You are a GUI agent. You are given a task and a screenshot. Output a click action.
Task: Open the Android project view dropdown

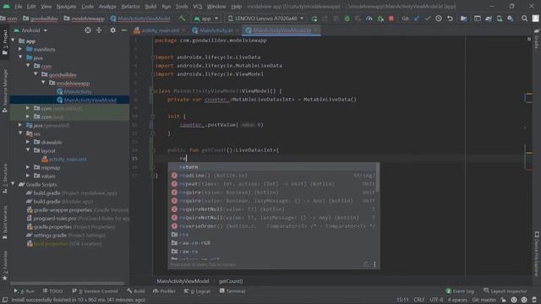pos(30,30)
